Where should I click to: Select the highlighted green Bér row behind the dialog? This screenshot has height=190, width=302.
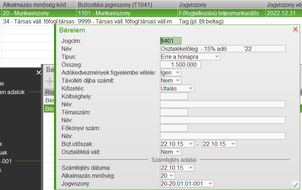(x=49, y=109)
